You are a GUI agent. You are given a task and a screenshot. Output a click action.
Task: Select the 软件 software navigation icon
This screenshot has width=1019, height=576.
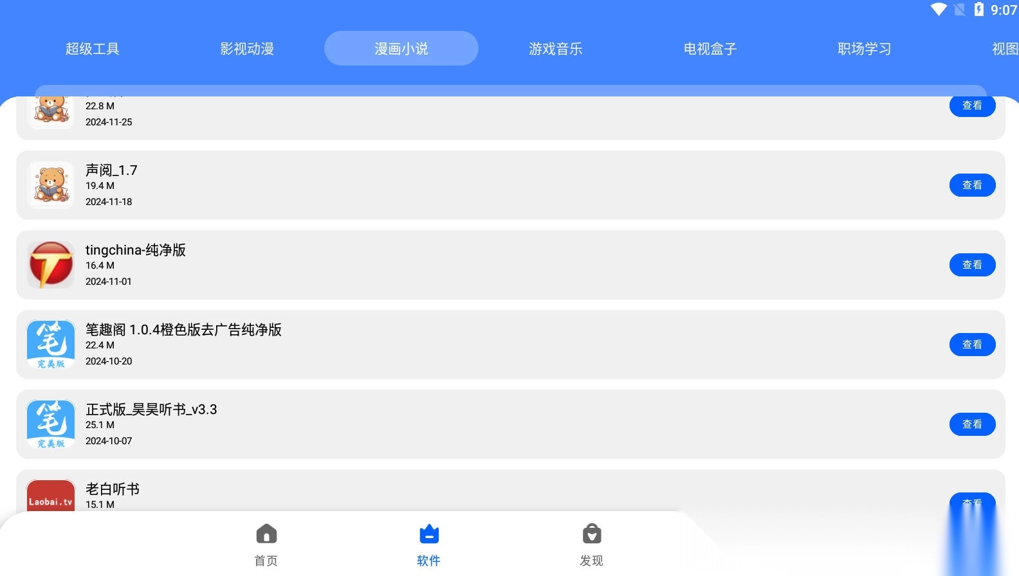(x=428, y=534)
